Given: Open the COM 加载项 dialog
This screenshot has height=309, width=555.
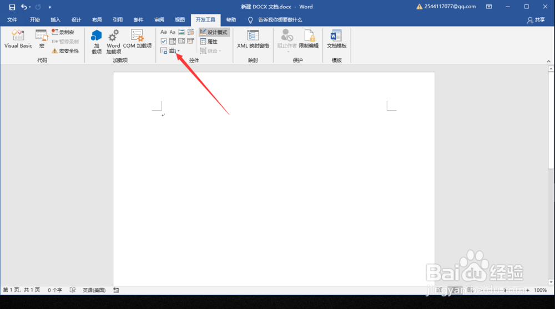Looking at the screenshot, I should tap(137, 39).
